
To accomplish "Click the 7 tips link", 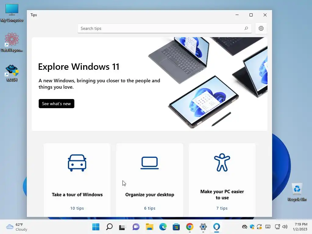I will point(222,208).
